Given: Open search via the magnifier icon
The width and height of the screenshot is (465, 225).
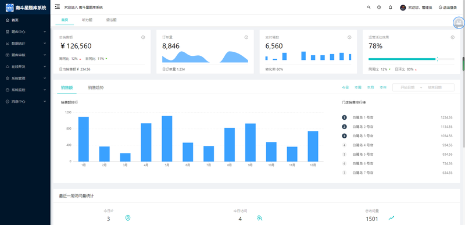Looking at the screenshot, I should tap(369, 8).
